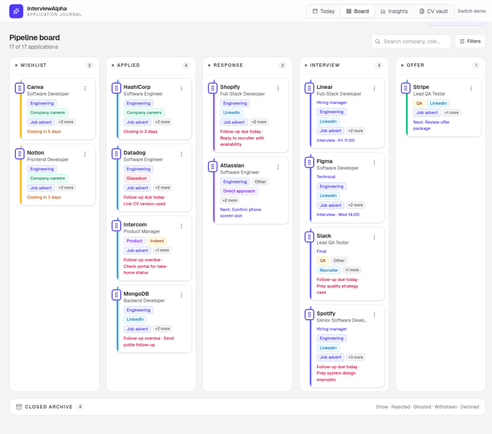Click the MongoDB card drag handle
492x434 pixels.
[x=116, y=295]
